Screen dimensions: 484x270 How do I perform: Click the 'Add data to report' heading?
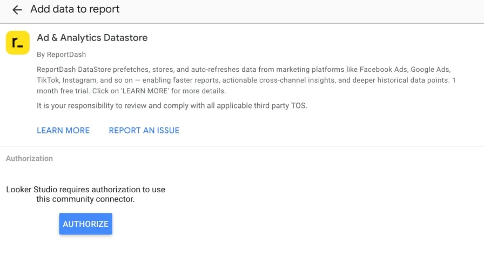[x=75, y=9]
